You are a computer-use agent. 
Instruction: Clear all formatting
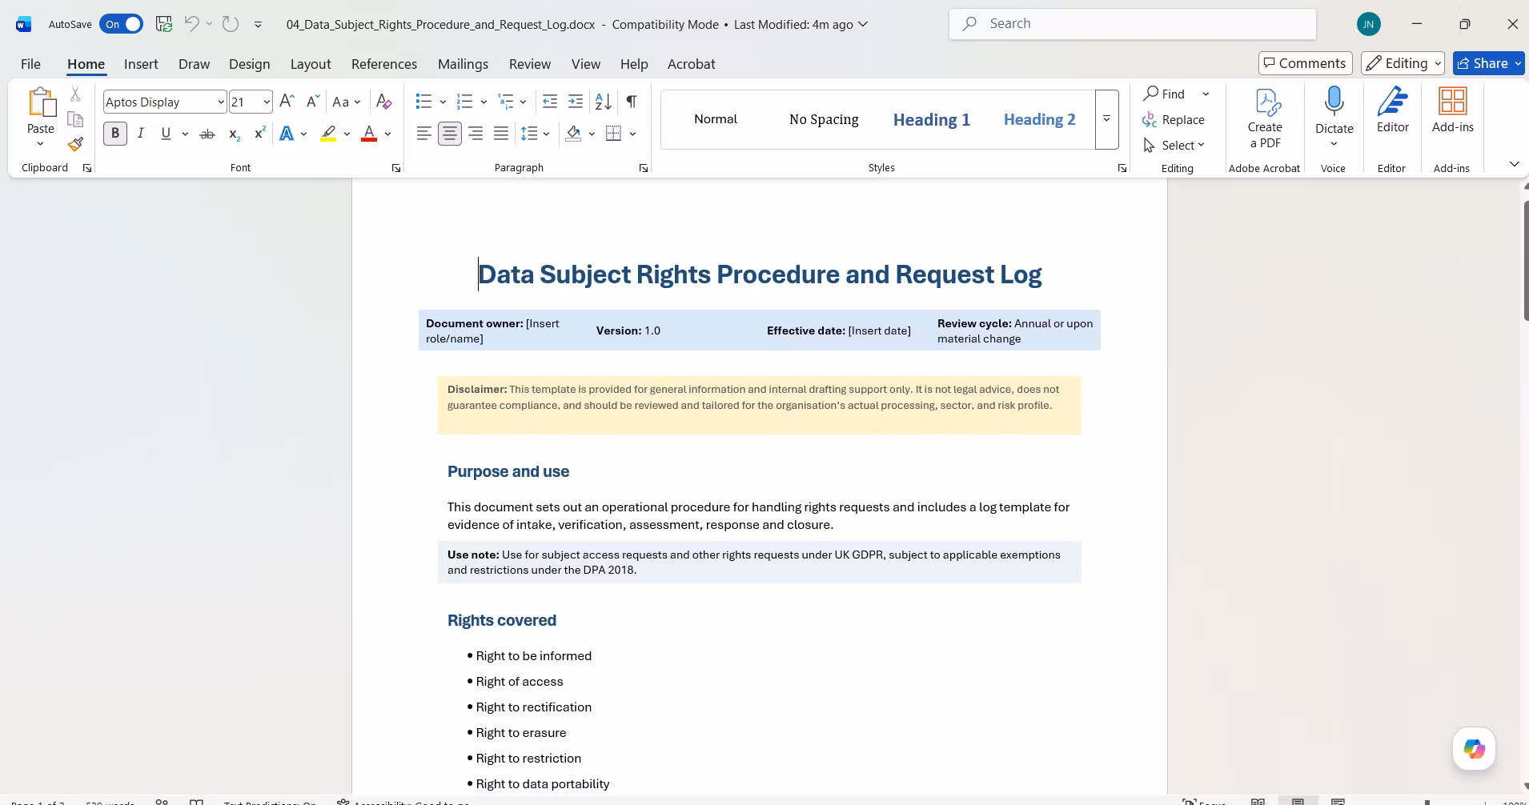pyautogui.click(x=384, y=102)
